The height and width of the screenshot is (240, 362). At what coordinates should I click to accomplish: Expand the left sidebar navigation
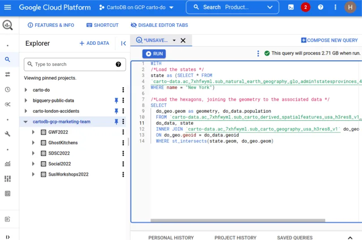(8, 237)
